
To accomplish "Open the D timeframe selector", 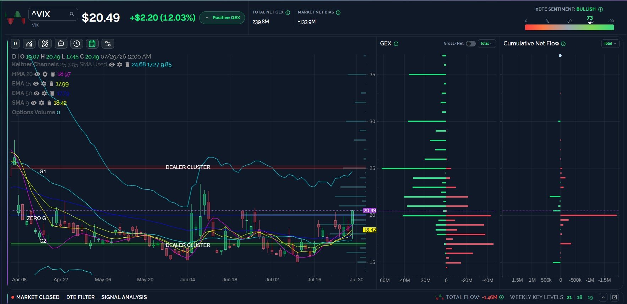I will pos(15,44).
